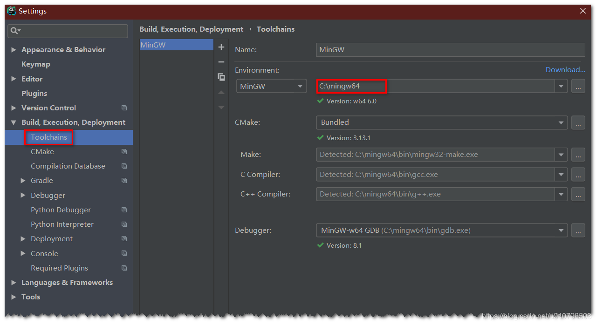Viewport: 596px width, 325px height.
Task: Click project-level icon beside CMake
Action: 124,152
